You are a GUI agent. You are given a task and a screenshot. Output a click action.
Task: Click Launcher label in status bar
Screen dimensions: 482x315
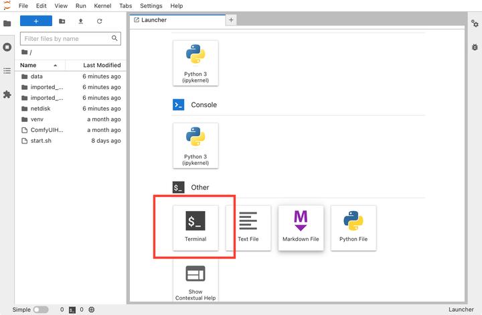click(461, 310)
